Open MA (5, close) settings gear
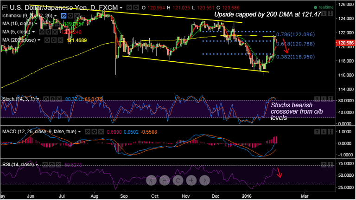356x200 pixels. [x=48, y=32]
